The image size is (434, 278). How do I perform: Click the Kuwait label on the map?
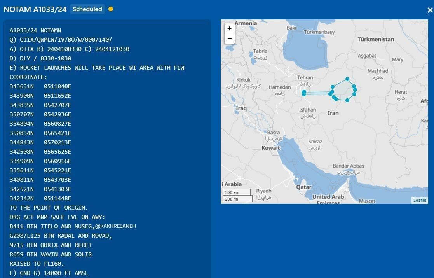(271, 148)
